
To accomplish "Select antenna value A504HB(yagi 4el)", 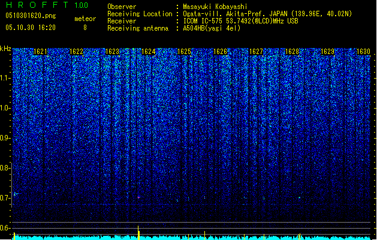I will coord(212,28).
